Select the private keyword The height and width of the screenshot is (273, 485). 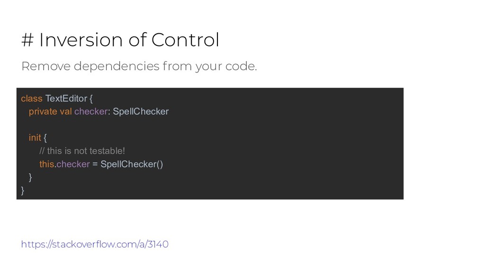pyautogui.click(x=43, y=111)
